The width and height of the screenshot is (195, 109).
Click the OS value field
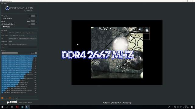pos(23,38)
